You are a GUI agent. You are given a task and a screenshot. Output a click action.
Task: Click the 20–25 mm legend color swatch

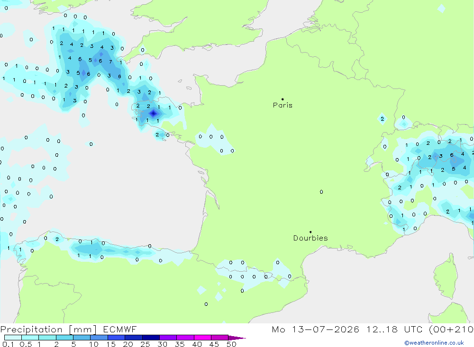coord(133,338)
